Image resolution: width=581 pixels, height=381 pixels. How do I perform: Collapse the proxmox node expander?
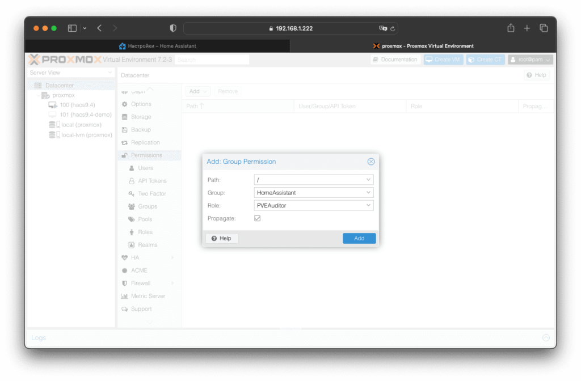38,95
